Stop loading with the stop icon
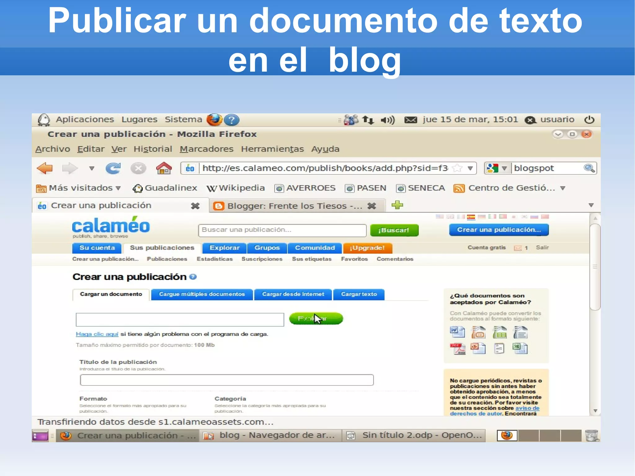Image resolution: width=635 pixels, height=476 pixels. [x=138, y=168]
